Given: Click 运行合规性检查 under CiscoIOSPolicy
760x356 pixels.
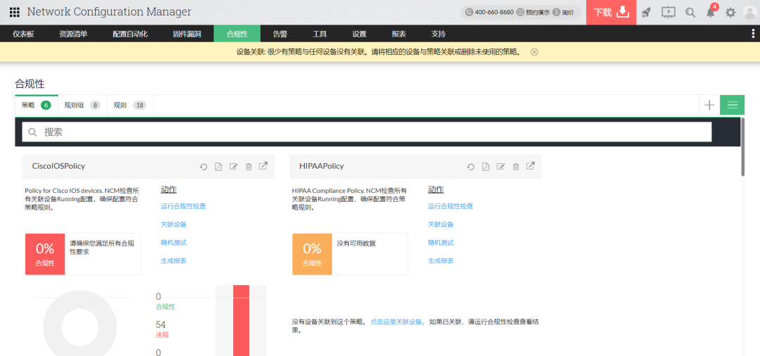Looking at the screenshot, I should tap(183, 206).
